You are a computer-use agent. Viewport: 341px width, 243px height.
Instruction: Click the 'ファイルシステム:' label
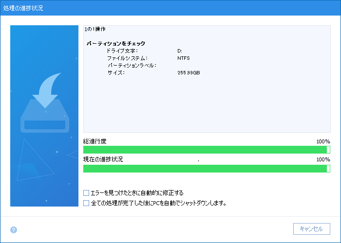click(x=128, y=58)
